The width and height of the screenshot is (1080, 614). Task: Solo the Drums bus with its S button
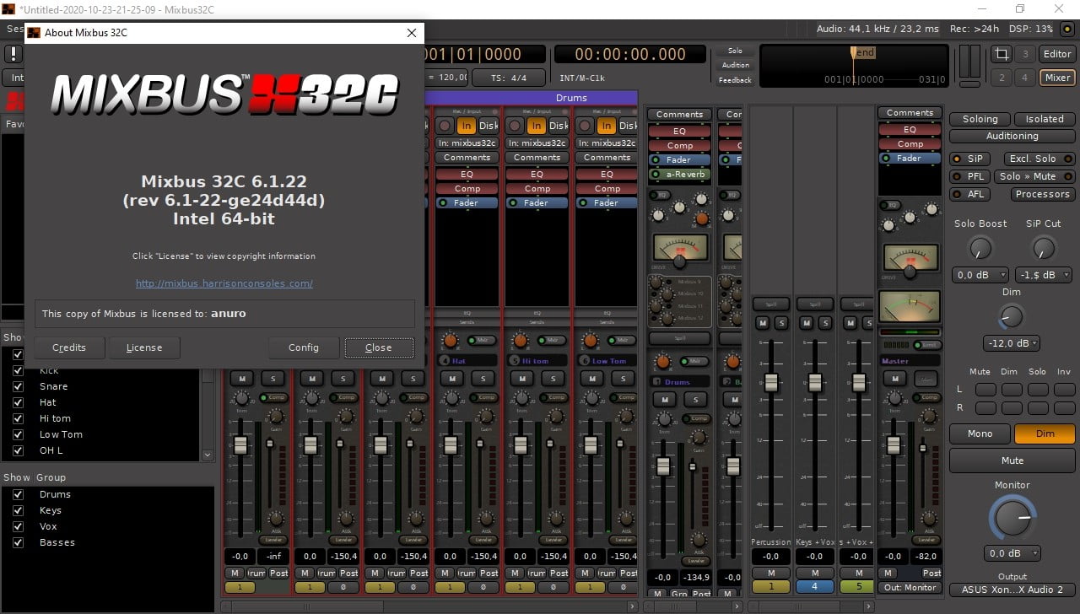click(695, 399)
